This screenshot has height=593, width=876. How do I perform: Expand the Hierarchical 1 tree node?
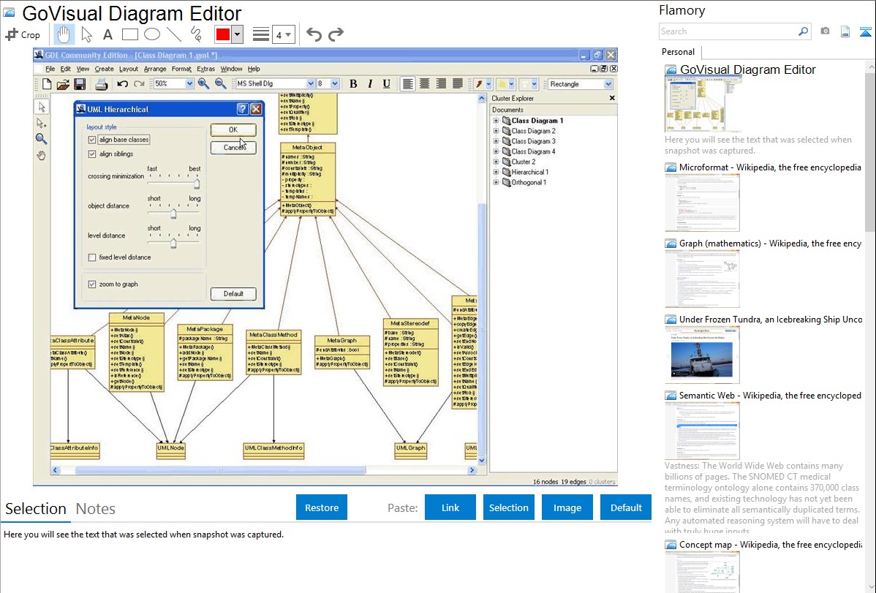point(496,172)
